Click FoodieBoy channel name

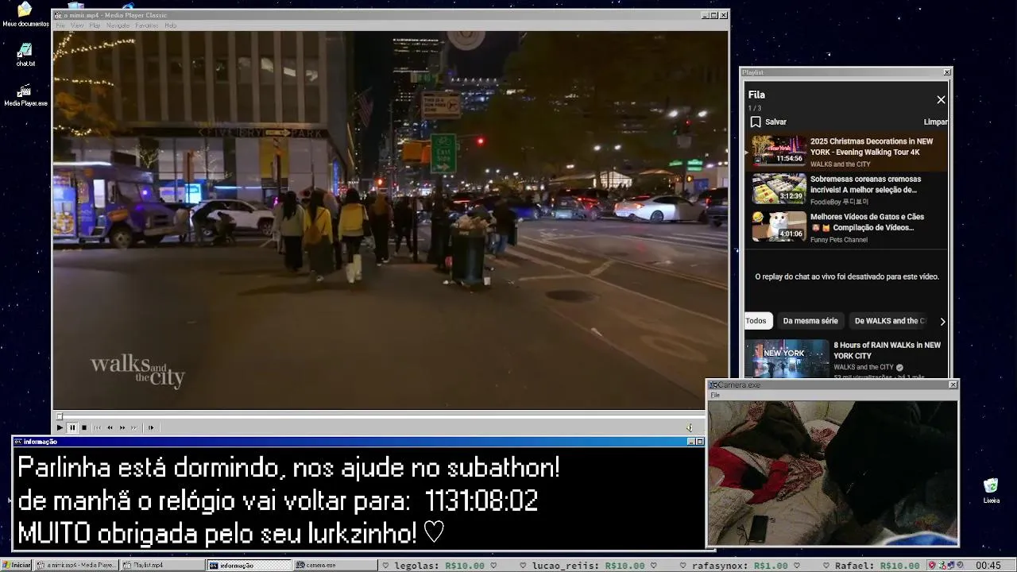point(839,202)
